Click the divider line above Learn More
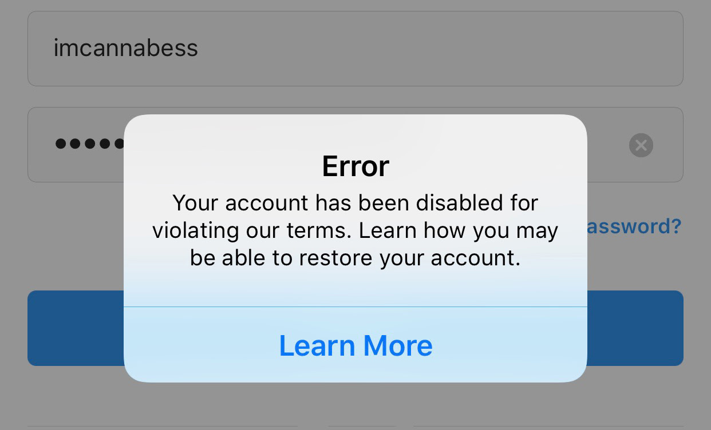Viewport: 711px width, 430px height. coord(355,307)
